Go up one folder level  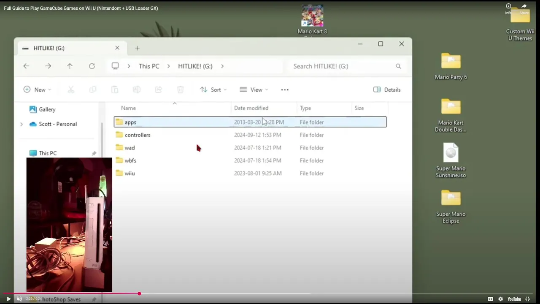(70, 66)
